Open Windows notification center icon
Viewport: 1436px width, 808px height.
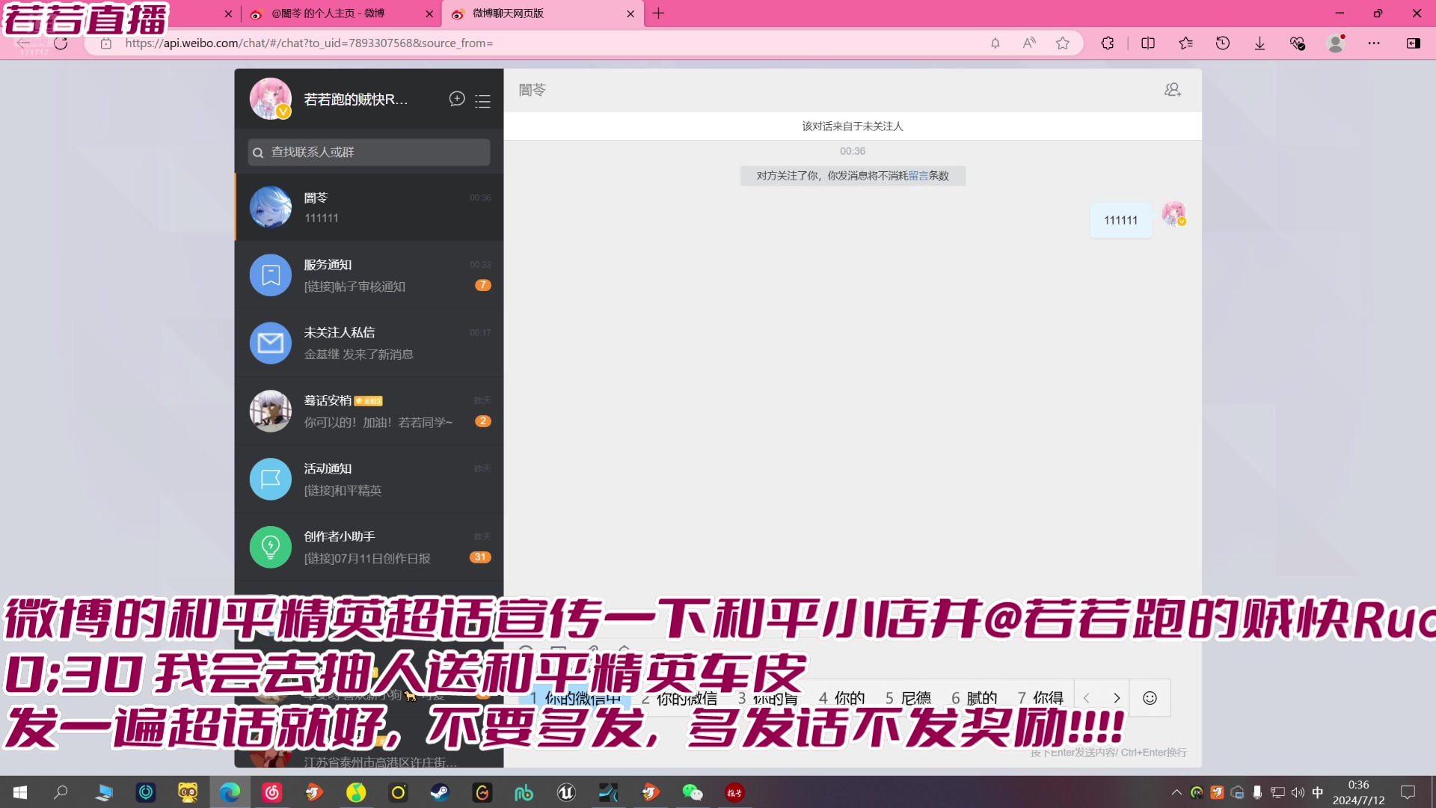coord(1408,792)
